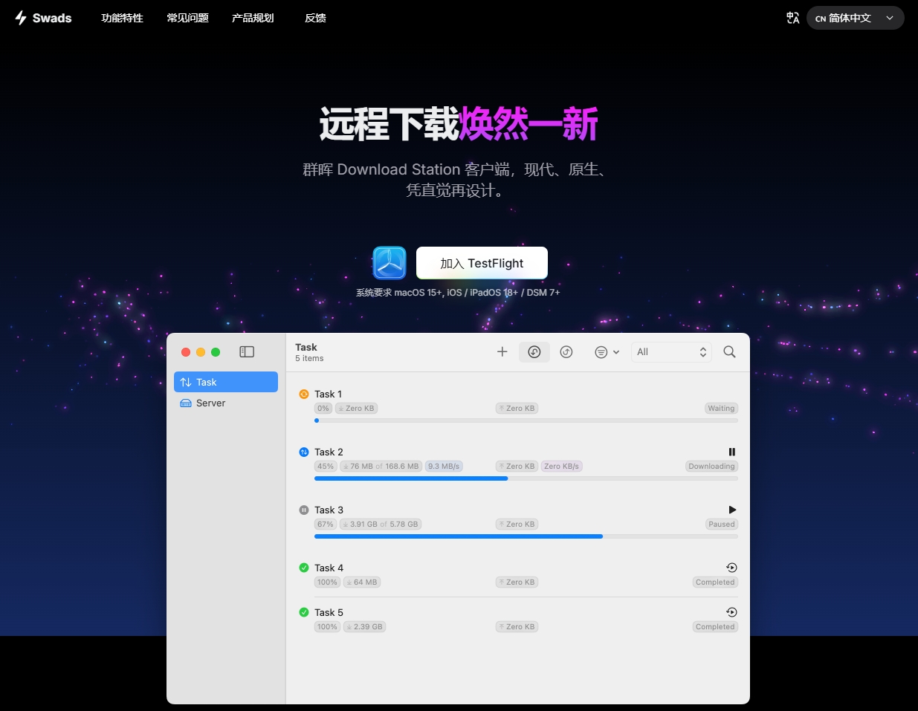Click the Swads lightning logo
The height and width of the screenshot is (711, 918).
[x=21, y=18]
